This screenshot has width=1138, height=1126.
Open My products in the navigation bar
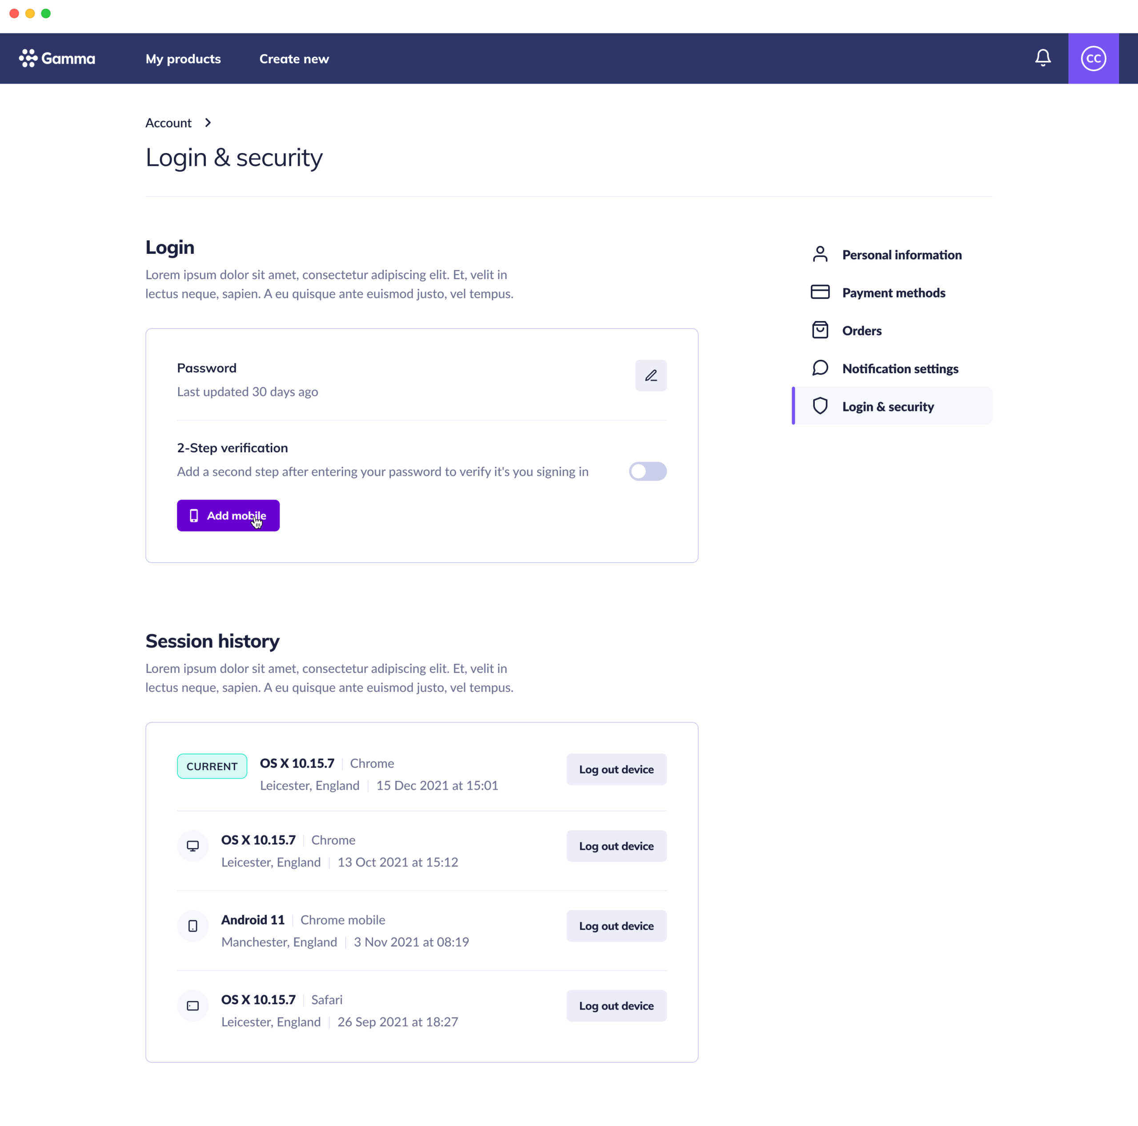click(183, 58)
